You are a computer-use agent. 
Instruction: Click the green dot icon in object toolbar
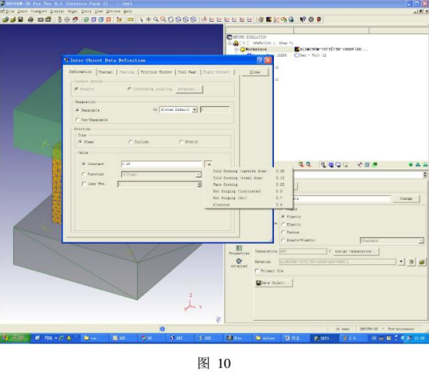[410, 164]
